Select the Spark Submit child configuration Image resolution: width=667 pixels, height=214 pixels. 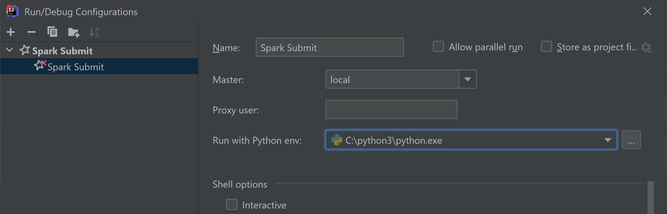[99, 66]
